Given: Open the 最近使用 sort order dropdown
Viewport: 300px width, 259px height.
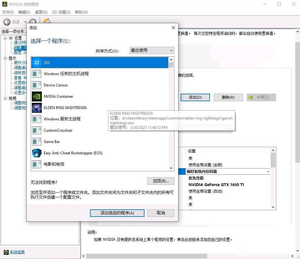Looking at the screenshot, I should [x=152, y=50].
